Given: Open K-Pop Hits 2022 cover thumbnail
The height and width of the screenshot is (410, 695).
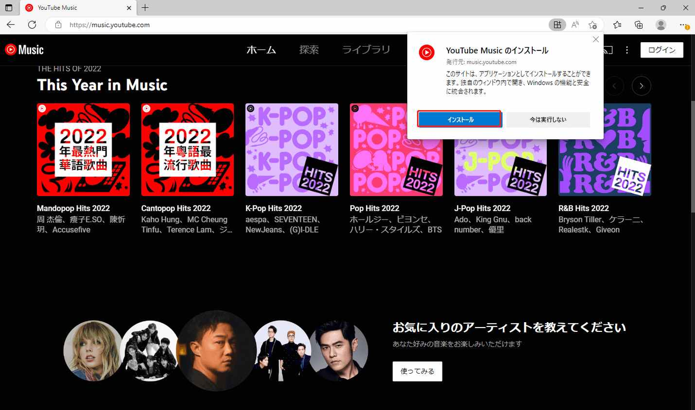Looking at the screenshot, I should point(292,150).
